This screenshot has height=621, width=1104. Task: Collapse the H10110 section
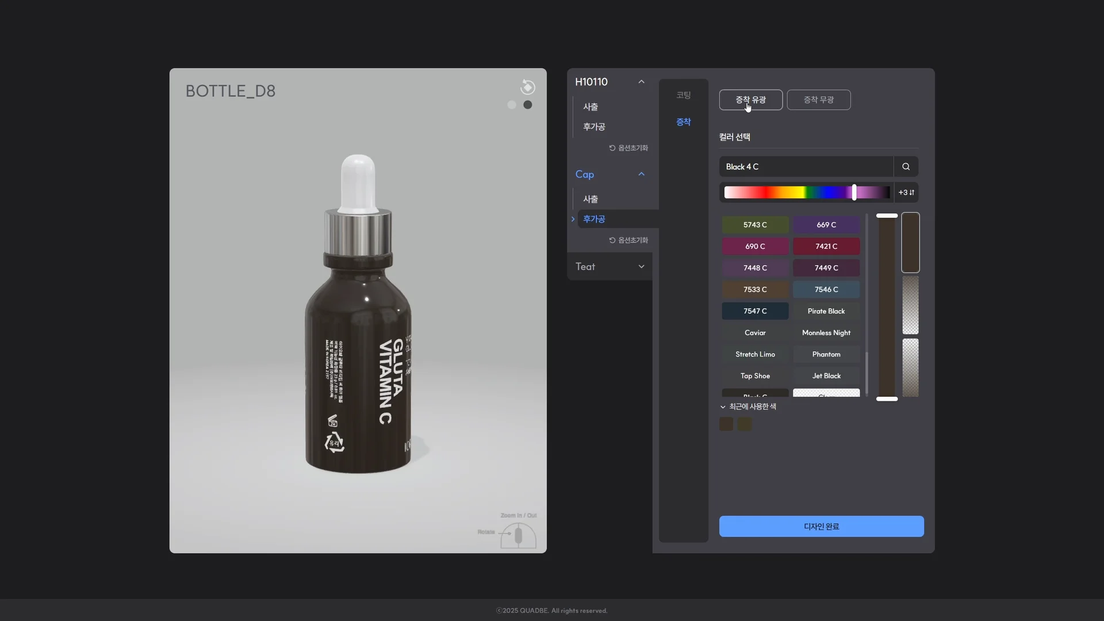(x=641, y=82)
